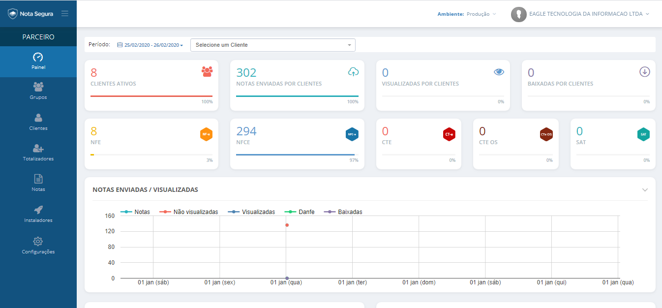
Task: Click the 8 clientes ativos count
Action: pos(94,73)
